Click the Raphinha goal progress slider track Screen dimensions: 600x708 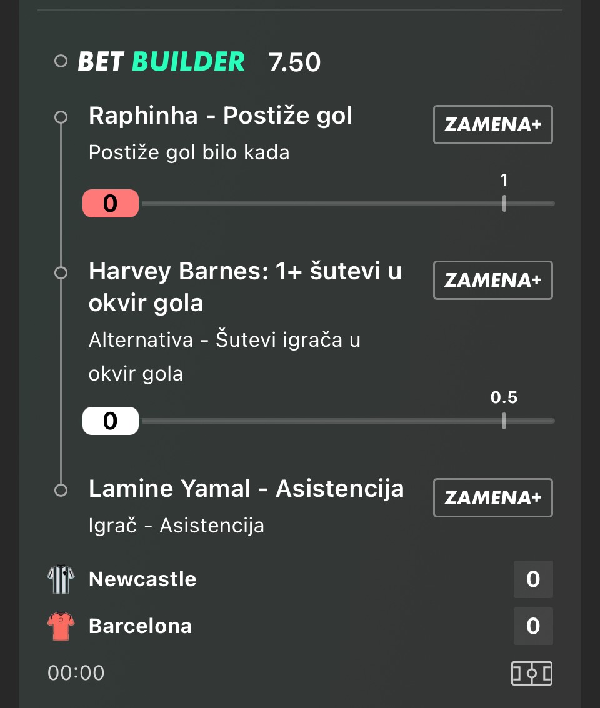point(347,204)
